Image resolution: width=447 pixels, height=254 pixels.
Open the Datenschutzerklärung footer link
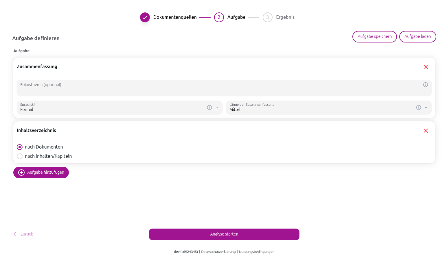(218, 252)
